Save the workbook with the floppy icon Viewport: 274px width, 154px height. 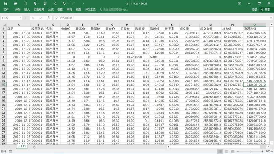pos(5,3)
